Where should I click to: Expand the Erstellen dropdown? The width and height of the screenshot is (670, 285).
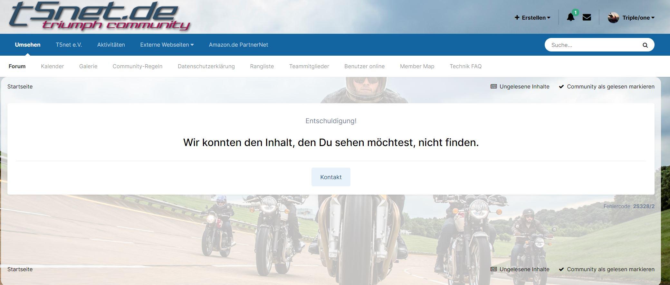(532, 18)
